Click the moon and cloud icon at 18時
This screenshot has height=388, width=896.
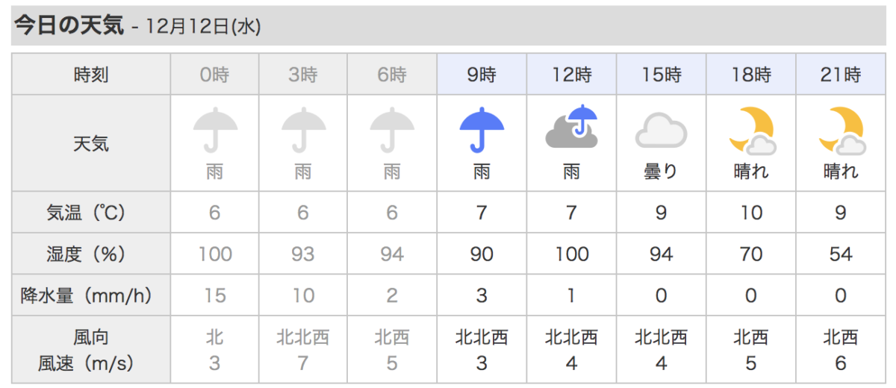point(751,130)
